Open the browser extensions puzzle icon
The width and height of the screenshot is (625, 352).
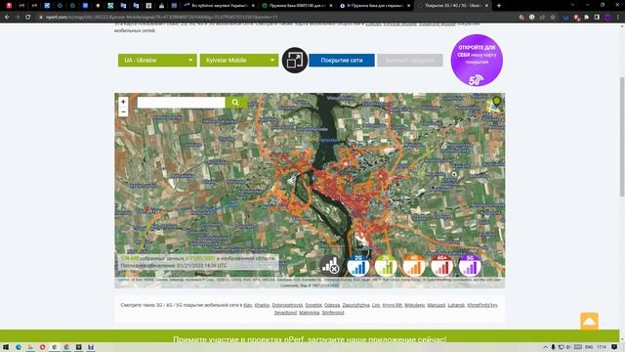(586, 18)
